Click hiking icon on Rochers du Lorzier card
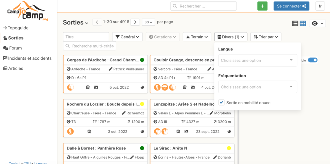Screen dimensions: 330x164 click(x=70, y=132)
